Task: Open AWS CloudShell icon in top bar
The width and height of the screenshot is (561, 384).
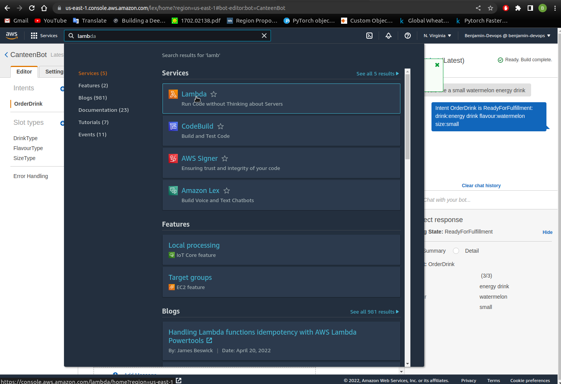Action: (x=369, y=36)
